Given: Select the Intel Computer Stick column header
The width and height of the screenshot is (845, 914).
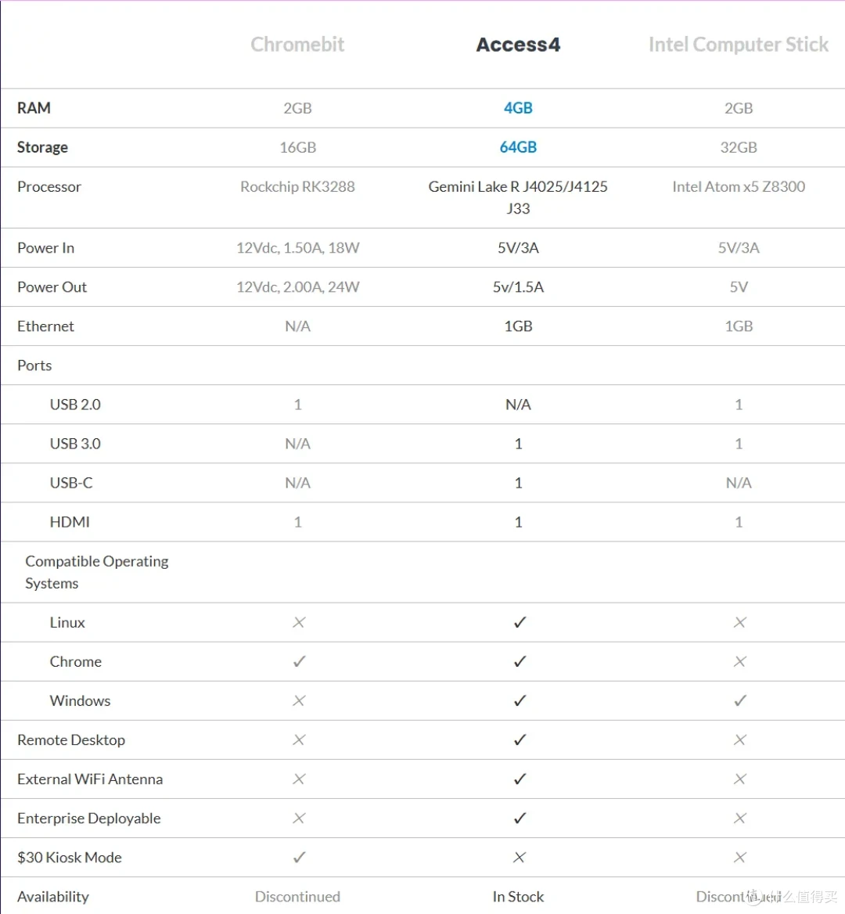Looking at the screenshot, I should [x=739, y=45].
